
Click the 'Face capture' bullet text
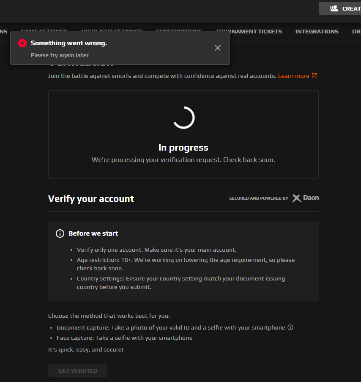click(125, 338)
